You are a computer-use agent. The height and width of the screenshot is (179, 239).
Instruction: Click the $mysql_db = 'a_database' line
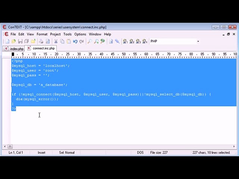pos(39,85)
